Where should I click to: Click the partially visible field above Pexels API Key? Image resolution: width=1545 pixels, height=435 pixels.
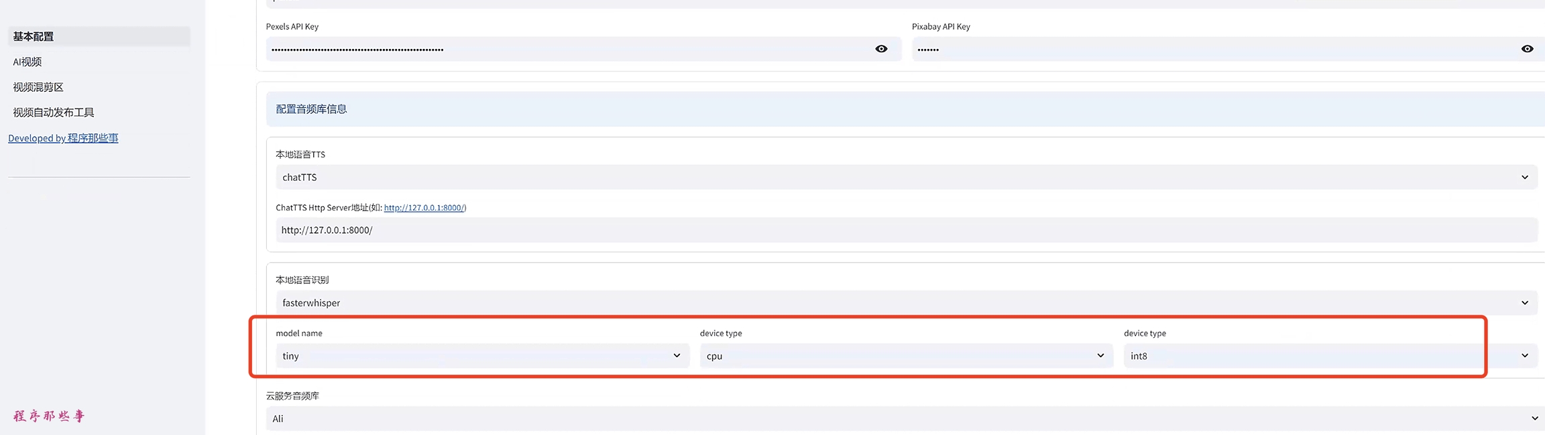pos(906,3)
